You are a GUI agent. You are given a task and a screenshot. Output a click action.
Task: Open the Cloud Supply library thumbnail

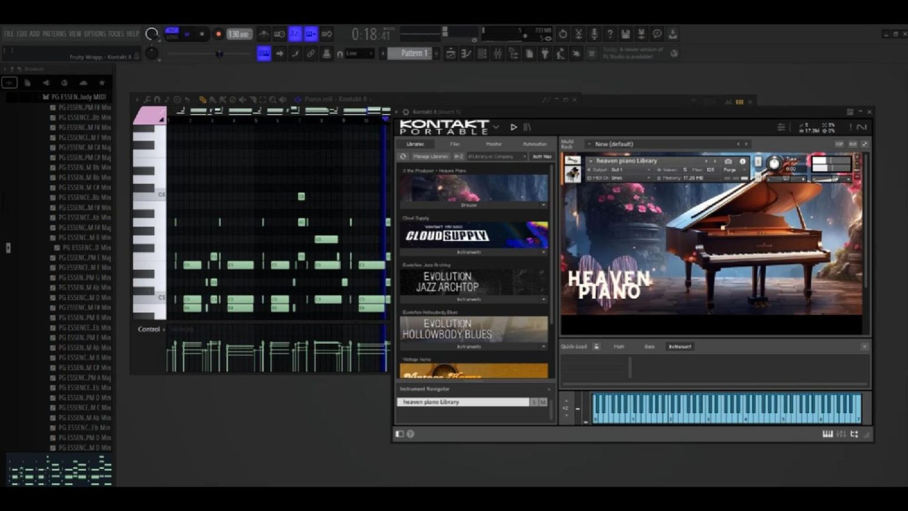[x=474, y=235]
